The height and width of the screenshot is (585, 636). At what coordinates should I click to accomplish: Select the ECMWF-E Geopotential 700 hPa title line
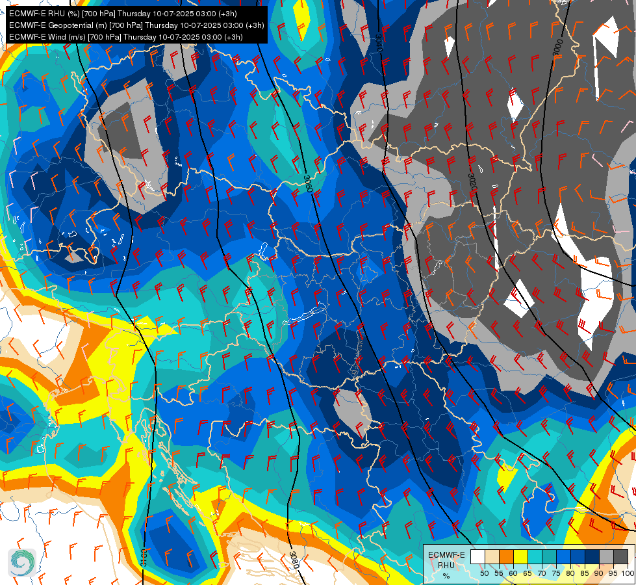pos(136,25)
